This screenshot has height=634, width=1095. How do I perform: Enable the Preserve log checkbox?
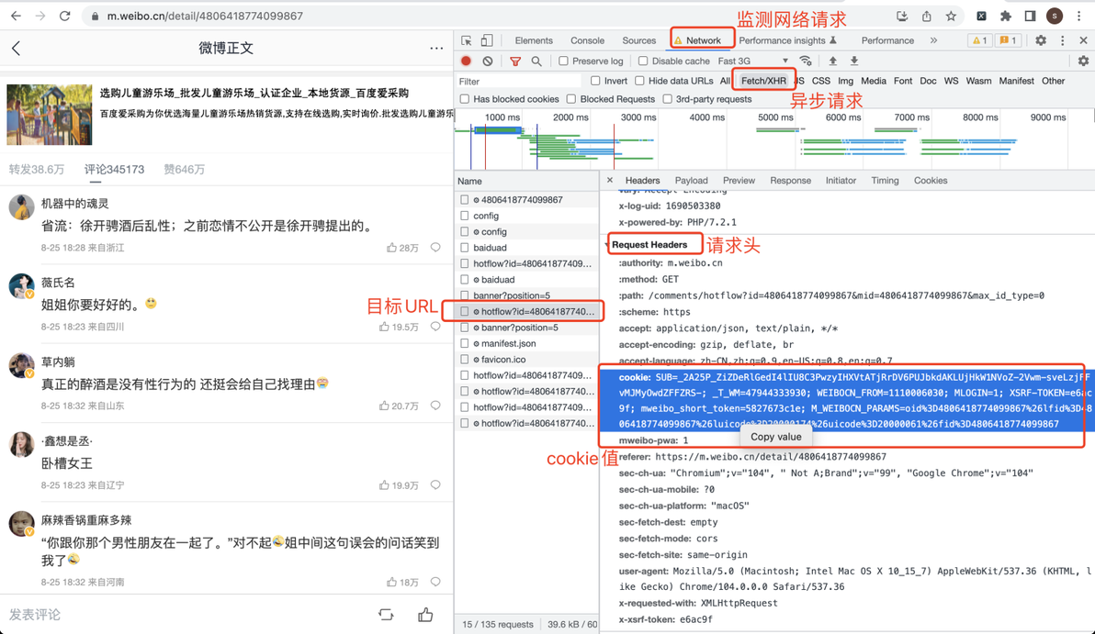[x=563, y=61]
